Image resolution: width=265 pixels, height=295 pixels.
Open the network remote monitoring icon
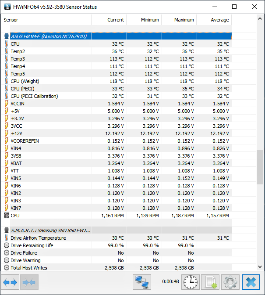(x=141, y=282)
